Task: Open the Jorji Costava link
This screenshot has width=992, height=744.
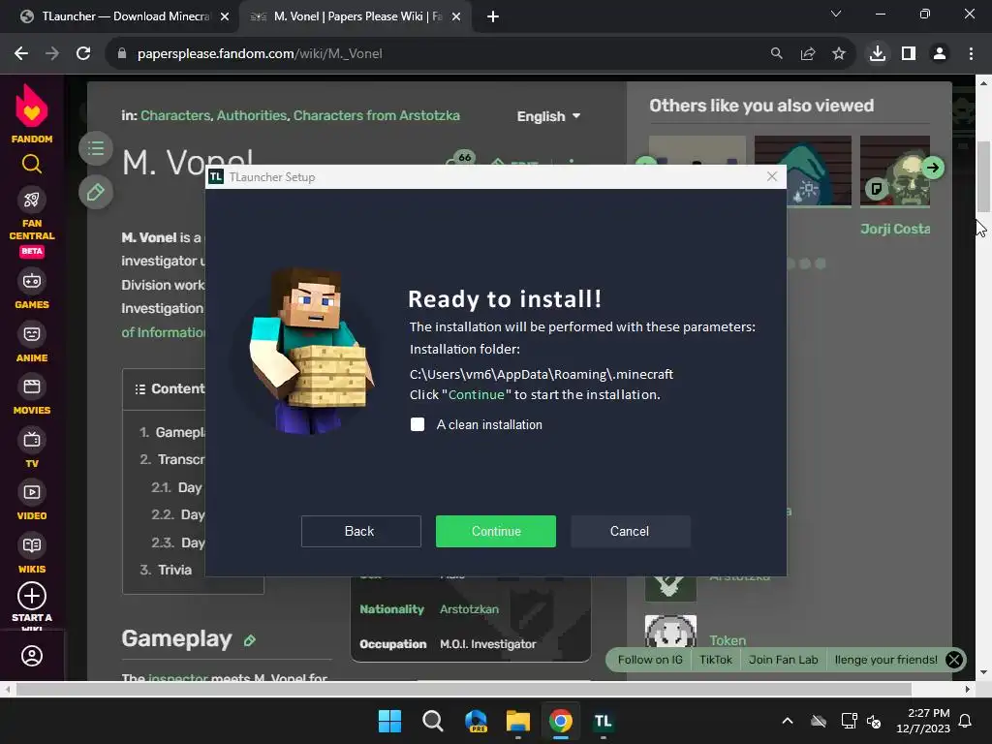Action: click(895, 229)
